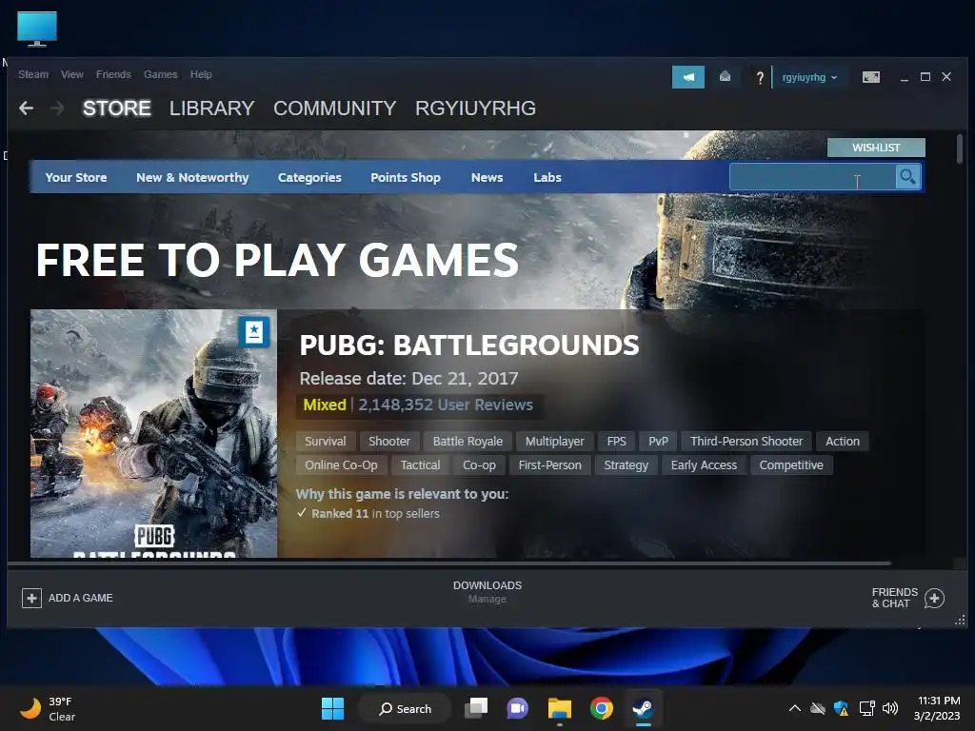Image resolution: width=975 pixels, height=731 pixels.
Task: Open the Points Shop link
Action: pos(406,178)
